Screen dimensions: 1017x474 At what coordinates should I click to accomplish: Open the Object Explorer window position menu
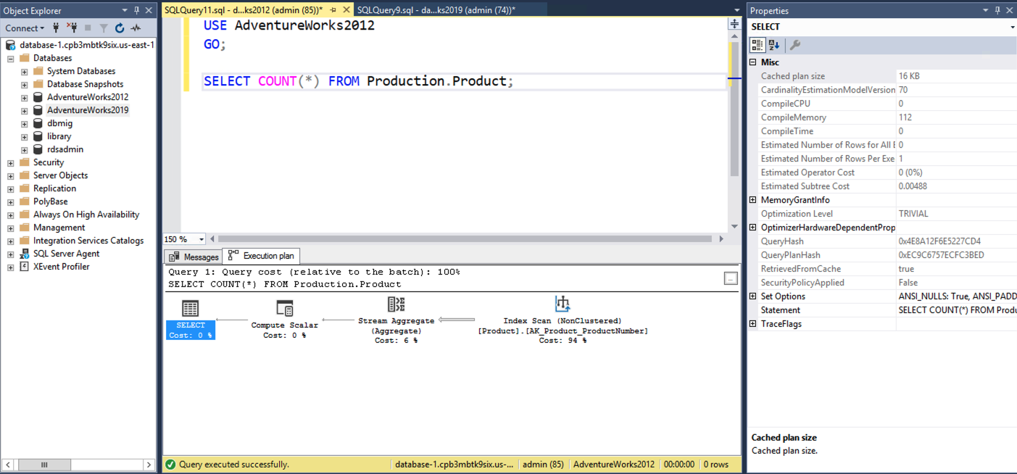point(125,10)
